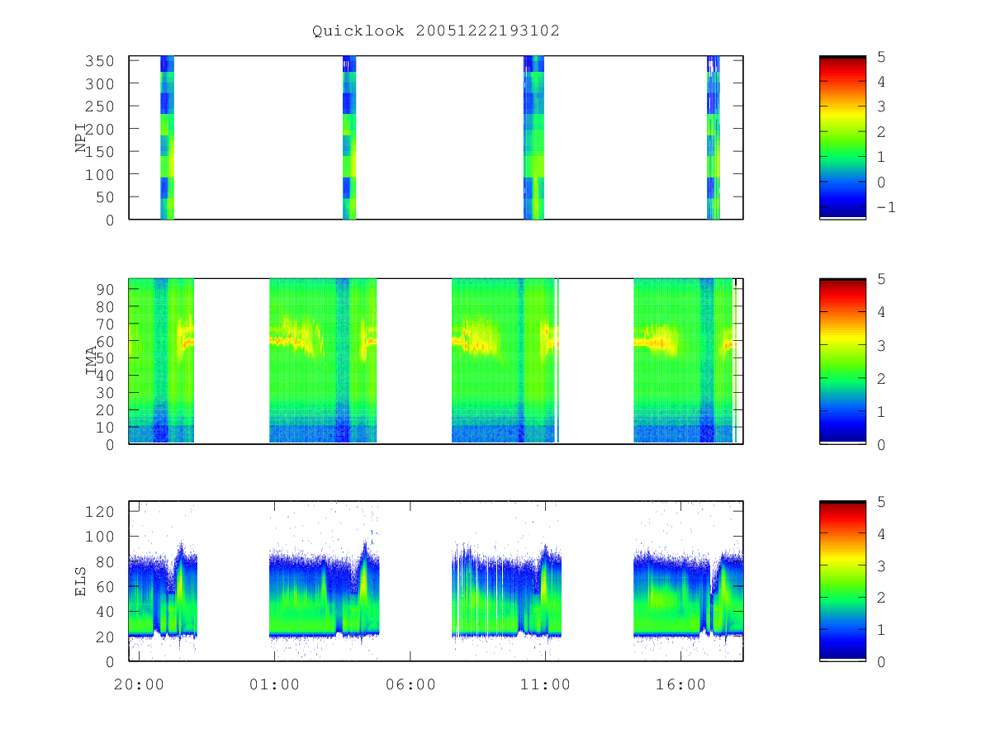Select the IMA panel color bar
991x743 pixels.
(x=842, y=361)
